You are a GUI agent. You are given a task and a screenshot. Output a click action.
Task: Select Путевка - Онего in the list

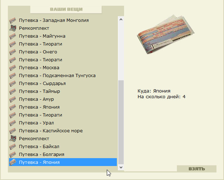pyautogui.click(x=63, y=52)
